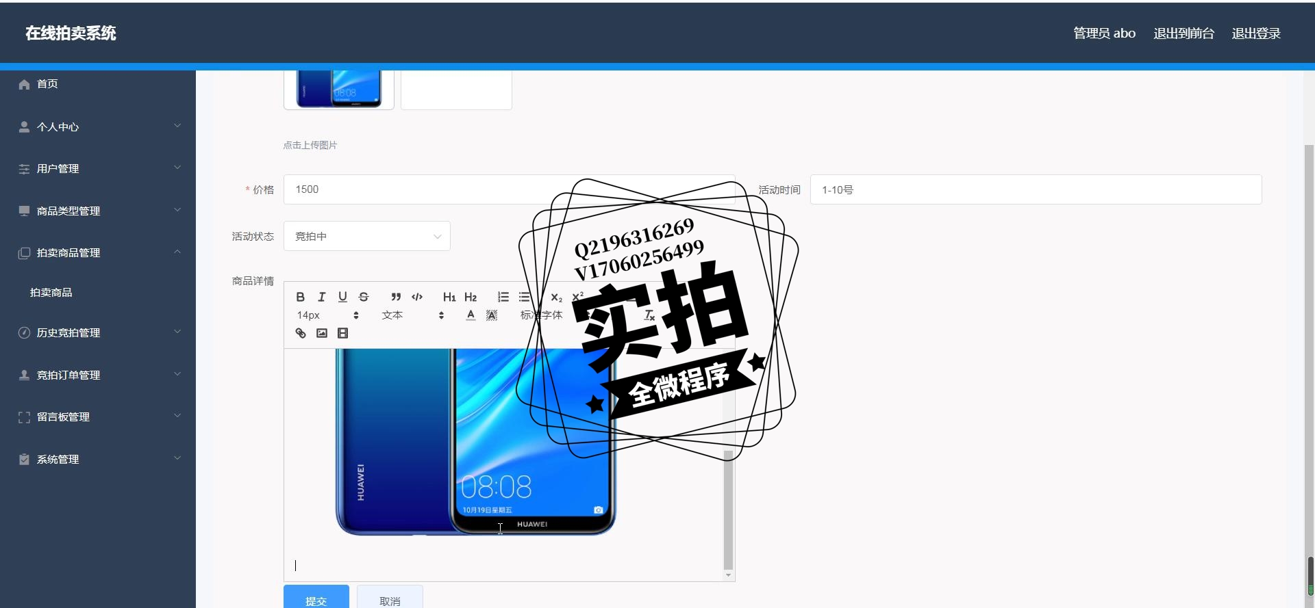Click the 首页 home icon

click(x=24, y=84)
